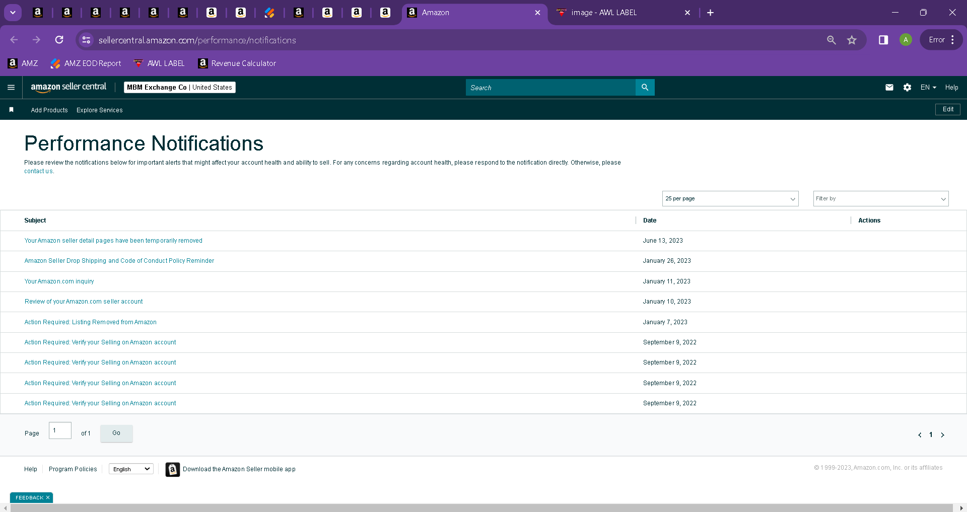Close the image - AWL LABEL tab

coord(687,13)
